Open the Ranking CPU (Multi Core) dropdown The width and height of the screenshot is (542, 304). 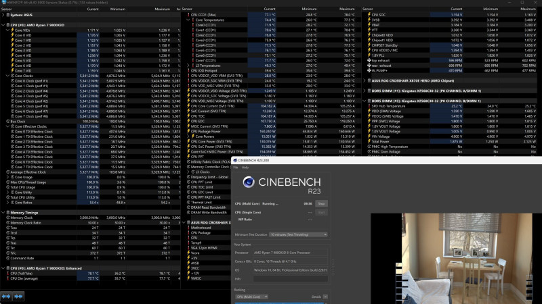251,297
